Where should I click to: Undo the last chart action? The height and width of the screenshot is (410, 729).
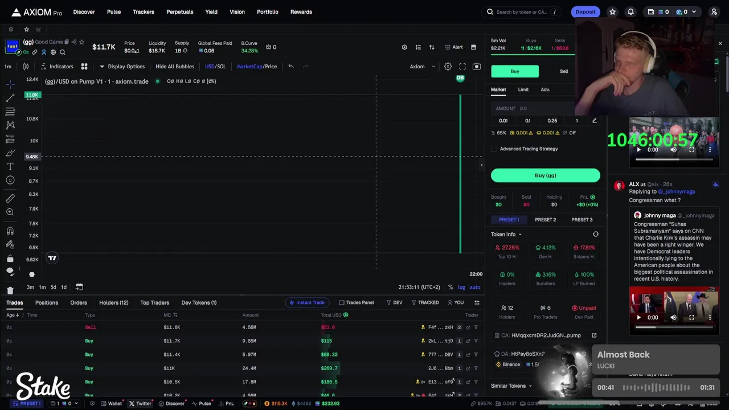tap(291, 67)
